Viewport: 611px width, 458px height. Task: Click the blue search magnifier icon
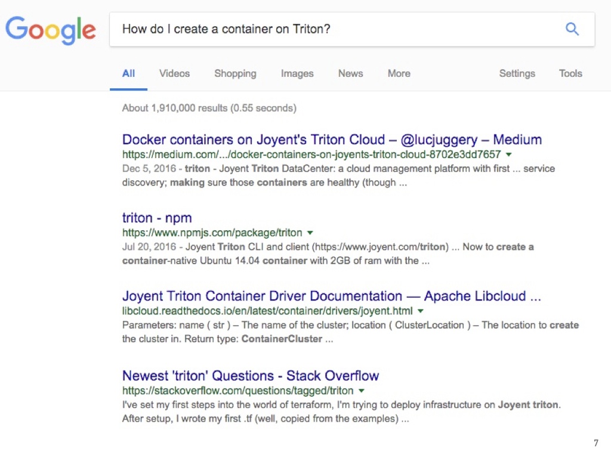[572, 29]
